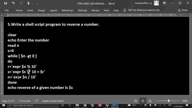Image resolution: width=192 pixels, height=108 pixels.
Task: Share the document with the Share button
Action: [x=183, y=10]
